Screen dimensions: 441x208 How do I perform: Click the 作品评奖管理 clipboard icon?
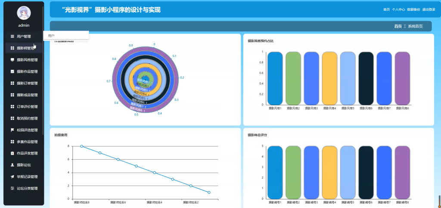click(12, 153)
